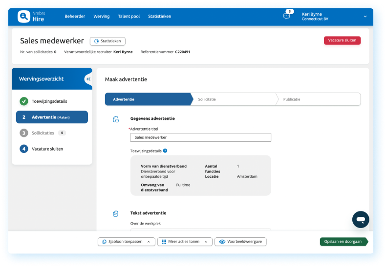The height and width of the screenshot is (267, 387).
Task: Select Toewijzingsdetails step in sidebar
Action: (x=49, y=101)
